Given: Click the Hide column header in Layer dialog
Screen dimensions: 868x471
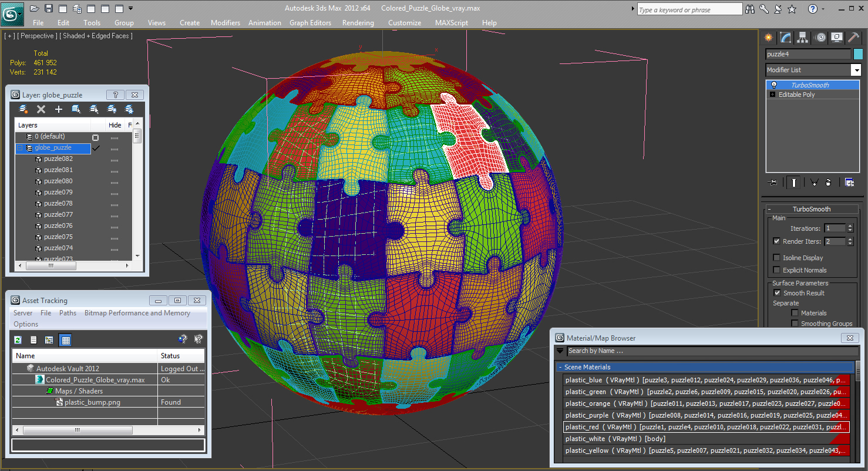Looking at the screenshot, I should point(115,125).
